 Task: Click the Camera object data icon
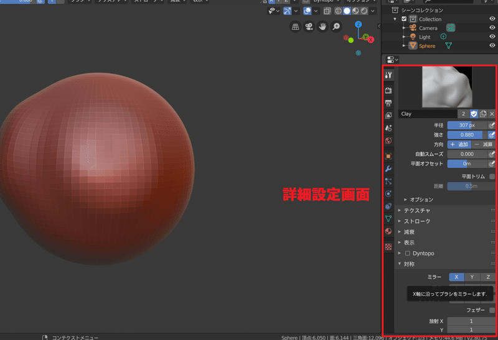point(450,28)
